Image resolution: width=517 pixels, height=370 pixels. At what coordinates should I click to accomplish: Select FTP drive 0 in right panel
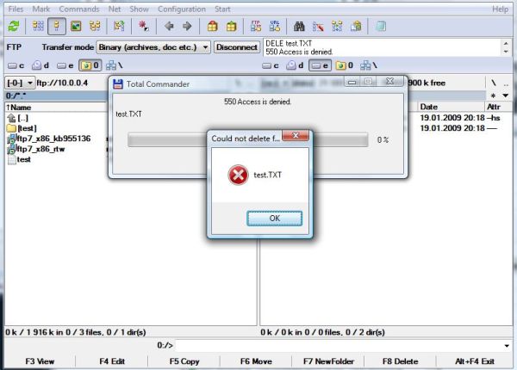pyautogui.click(x=344, y=66)
